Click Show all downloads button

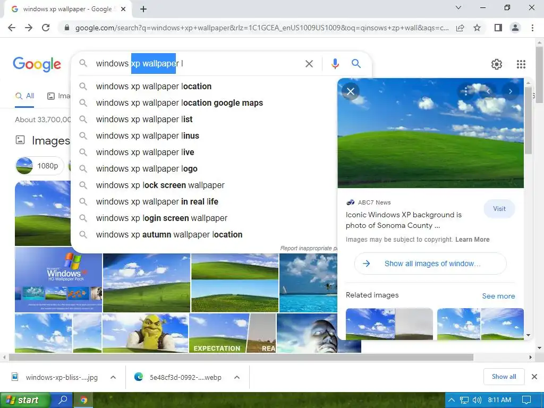(x=504, y=377)
